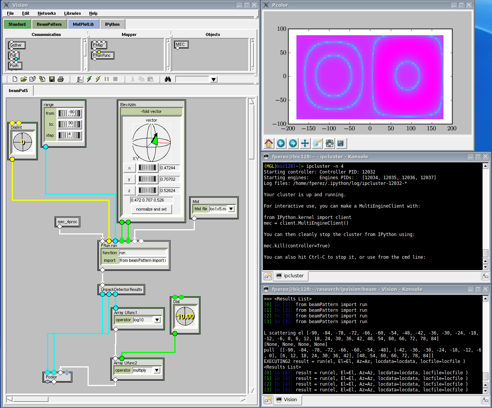This screenshot has height=408, width=492.
Task: Select the pan cross-arrows tool in Pcolor
Action: 305,143
